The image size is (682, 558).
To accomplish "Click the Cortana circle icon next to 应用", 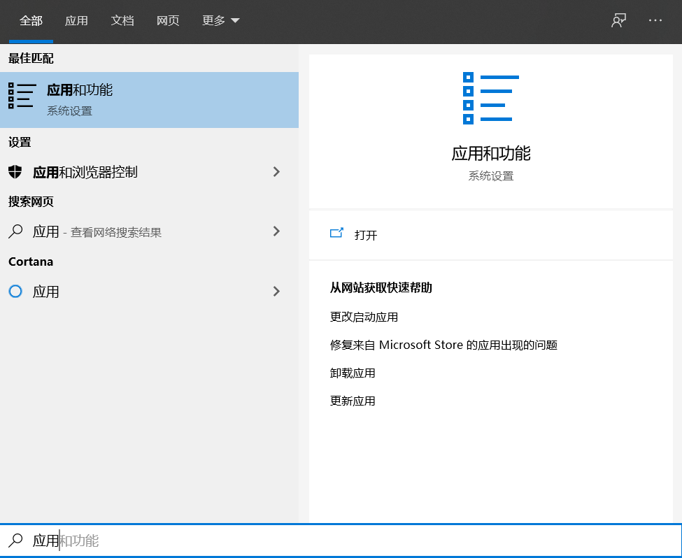I will [15, 292].
